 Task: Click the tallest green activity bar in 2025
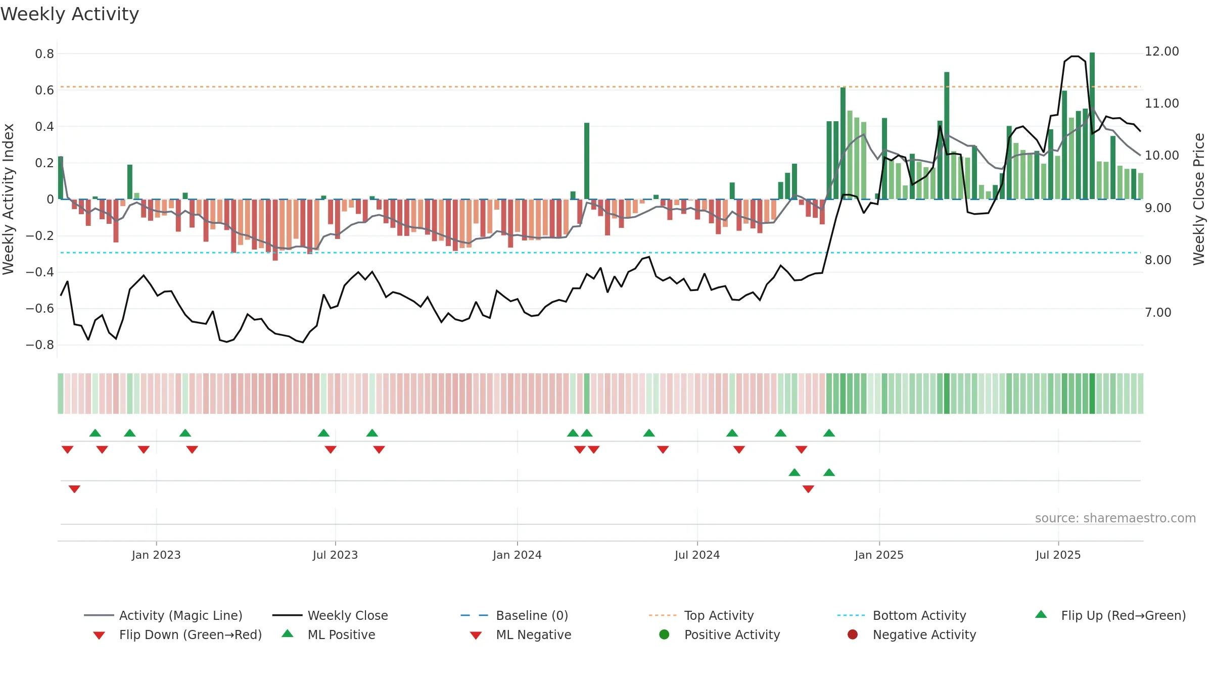point(1092,126)
